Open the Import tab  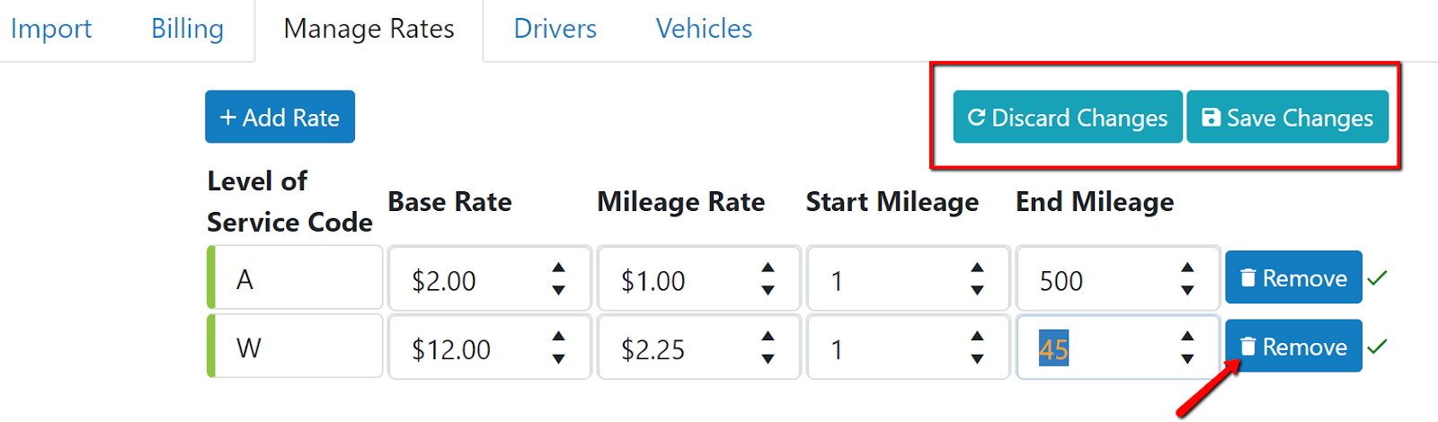[50, 29]
